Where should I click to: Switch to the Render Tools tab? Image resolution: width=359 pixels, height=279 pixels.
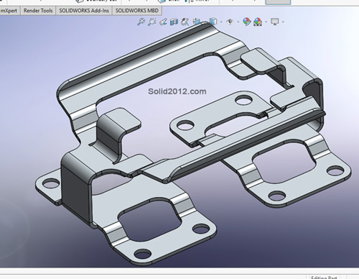(38, 11)
